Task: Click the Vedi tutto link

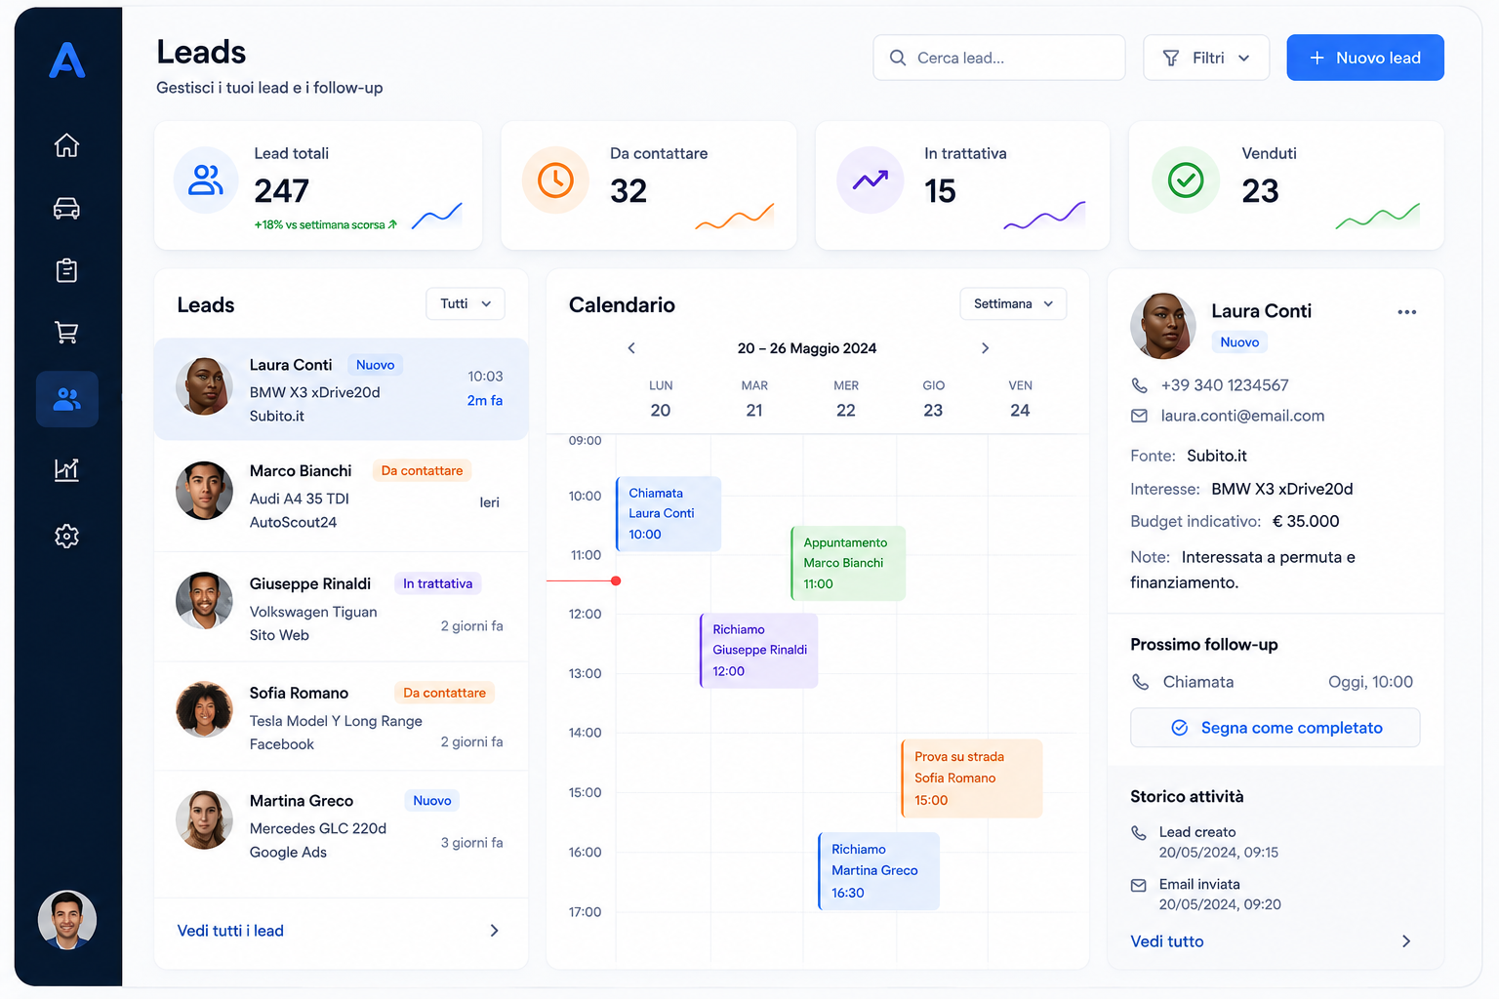Action: click(1167, 941)
